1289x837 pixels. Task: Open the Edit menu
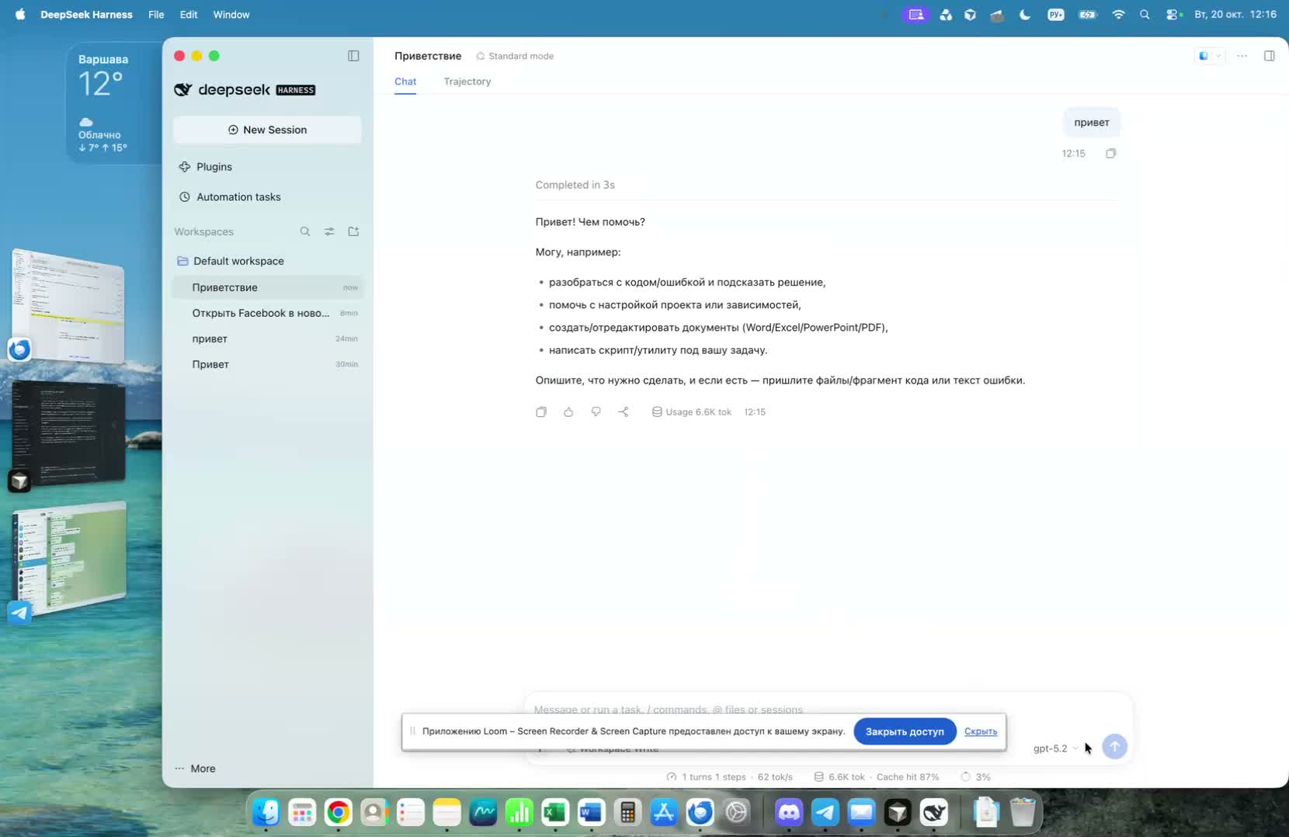point(189,15)
